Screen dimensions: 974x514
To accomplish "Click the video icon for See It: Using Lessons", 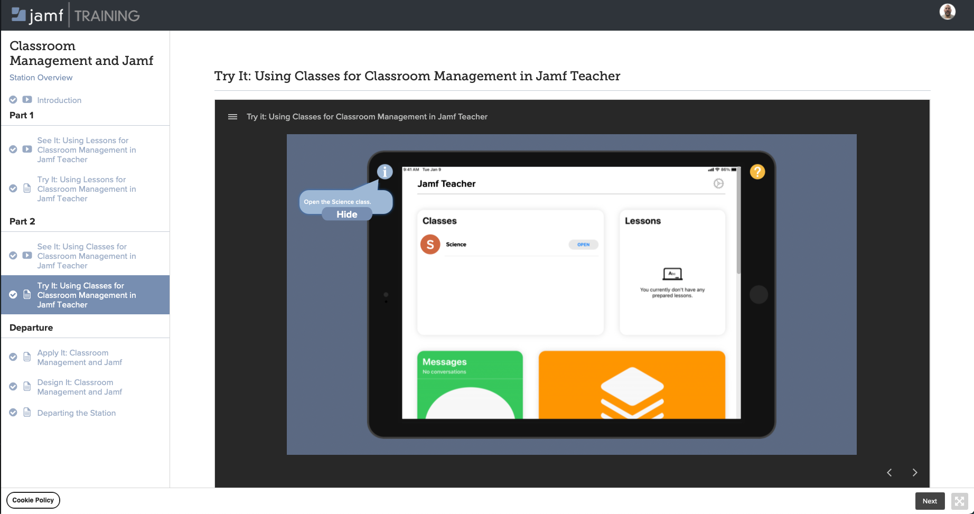I will click(27, 149).
